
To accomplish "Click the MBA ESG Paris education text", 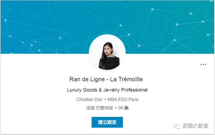I will 123,99.
